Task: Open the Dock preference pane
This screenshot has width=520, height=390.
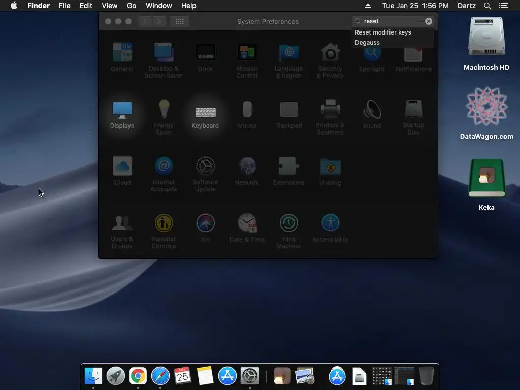Action: tap(205, 57)
